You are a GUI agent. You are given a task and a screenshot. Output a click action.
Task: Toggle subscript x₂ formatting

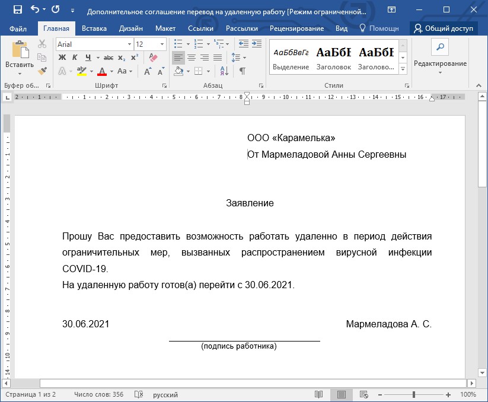coord(122,58)
